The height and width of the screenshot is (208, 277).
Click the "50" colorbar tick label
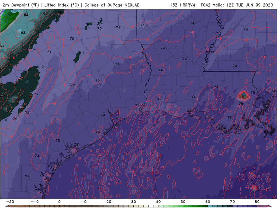(183, 202)
